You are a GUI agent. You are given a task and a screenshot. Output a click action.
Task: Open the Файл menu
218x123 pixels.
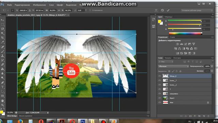pos(10,5)
